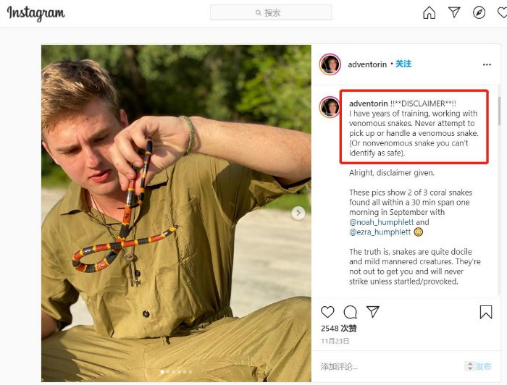Open adventorin profile picture in post header
The image size is (507, 385).
coord(330,64)
